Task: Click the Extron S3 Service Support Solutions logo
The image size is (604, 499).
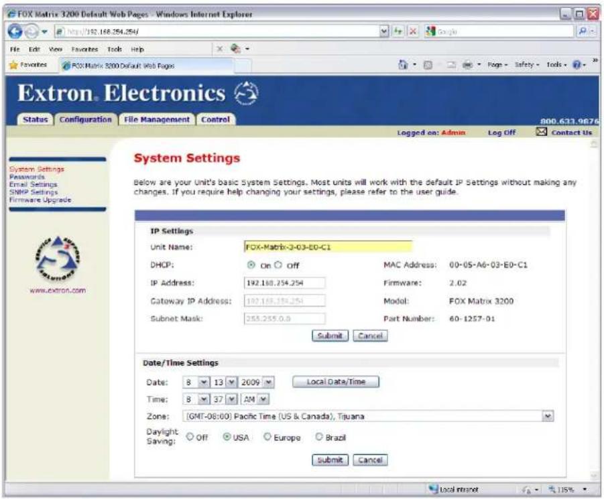Action: point(58,259)
